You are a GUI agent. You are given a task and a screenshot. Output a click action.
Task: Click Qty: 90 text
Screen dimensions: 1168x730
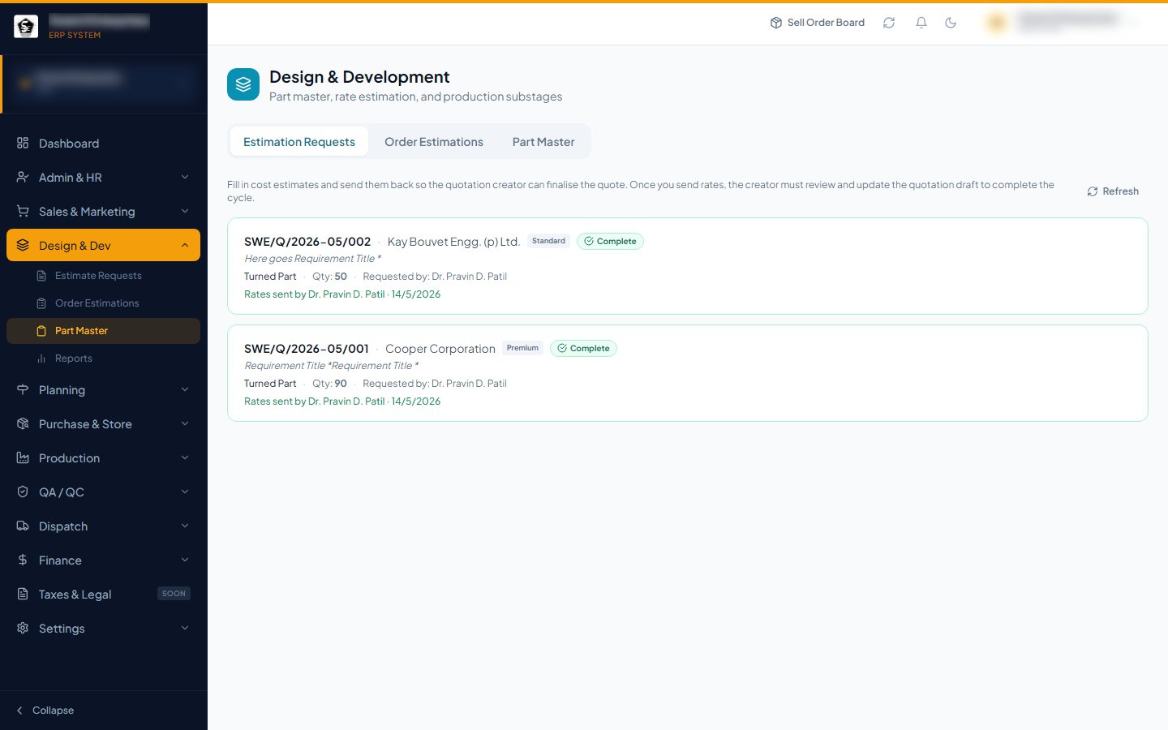click(329, 384)
